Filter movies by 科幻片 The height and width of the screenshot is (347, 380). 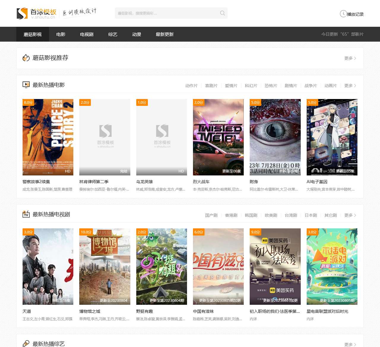(x=251, y=86)
